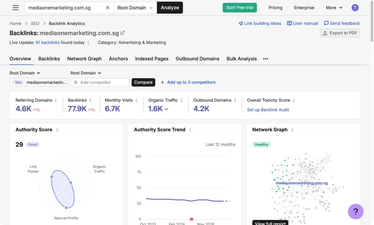Click info icon next to Authority Score heading
This screenshot has width=374, height=225.
(57, 130)
